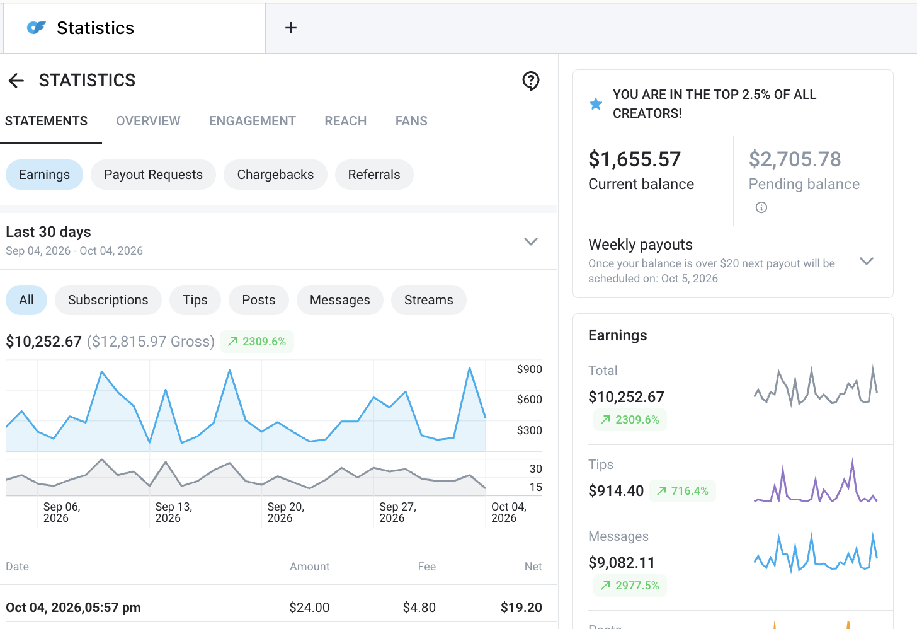Click the Date column header
The height and width of the screenshot is (629, 917).
point(18,567)
